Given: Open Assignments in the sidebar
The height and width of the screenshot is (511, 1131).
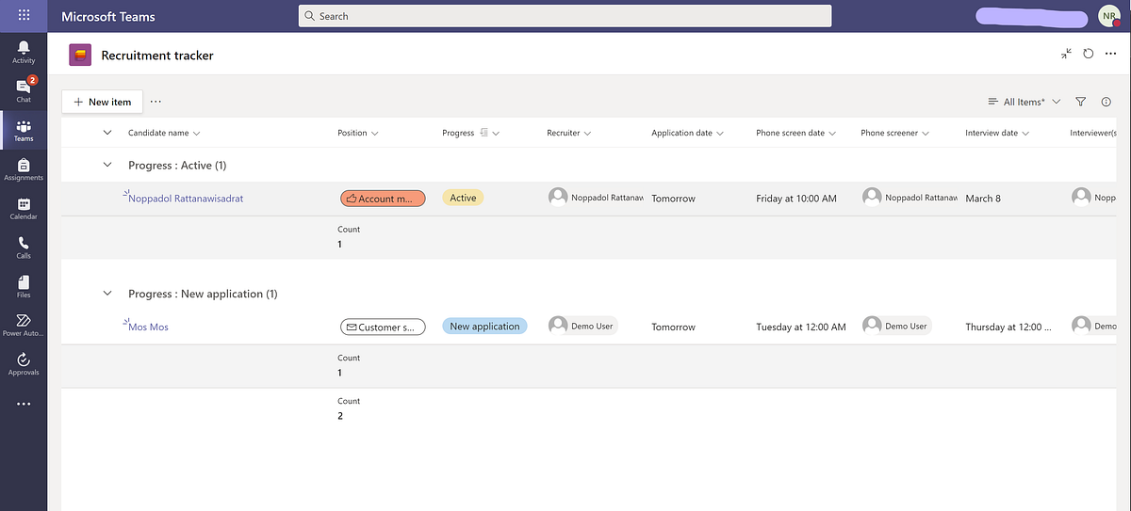Looking at the screenshot, I should (x=24, y=169).
